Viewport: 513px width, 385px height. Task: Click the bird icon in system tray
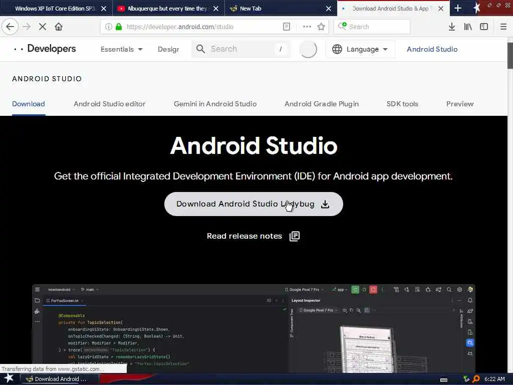(466, 379)
